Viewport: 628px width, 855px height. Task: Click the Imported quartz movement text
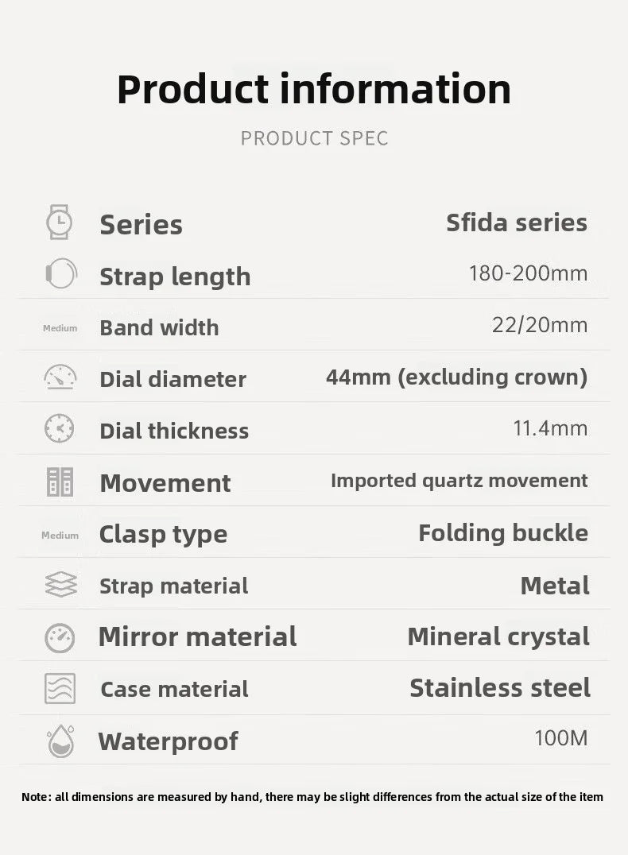459,481
